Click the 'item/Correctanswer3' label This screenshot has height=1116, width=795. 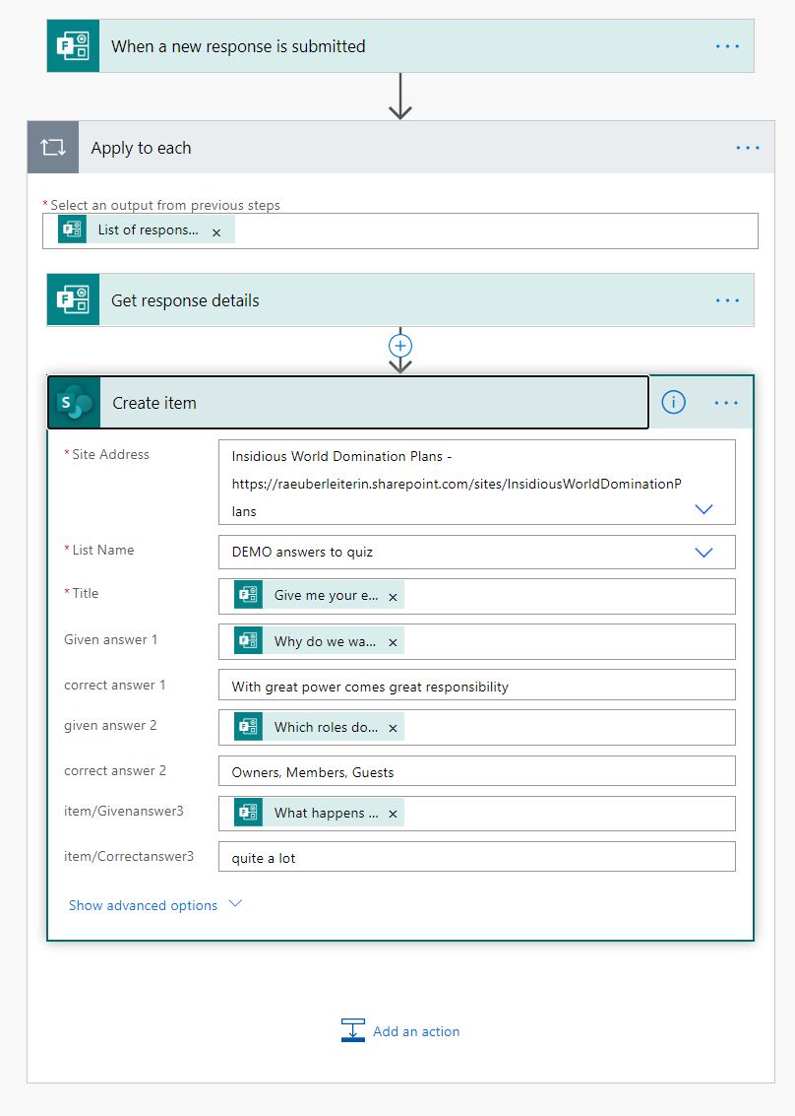(x=129, y=856)
